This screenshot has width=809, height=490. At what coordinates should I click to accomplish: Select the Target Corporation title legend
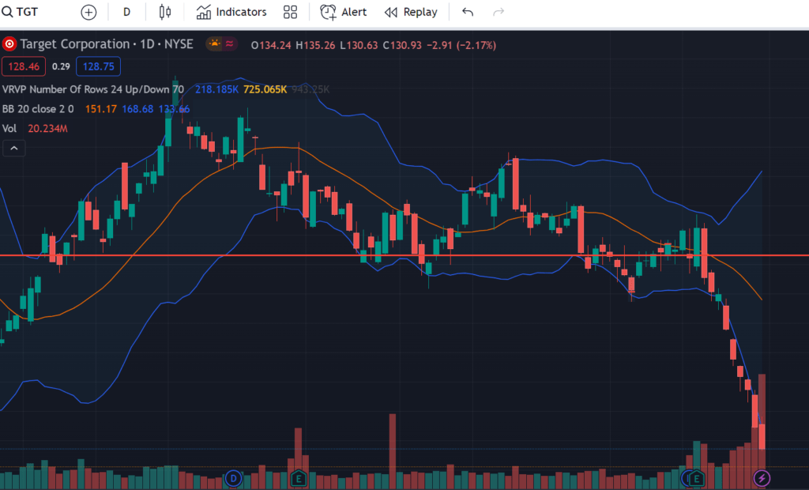[107, 44]
